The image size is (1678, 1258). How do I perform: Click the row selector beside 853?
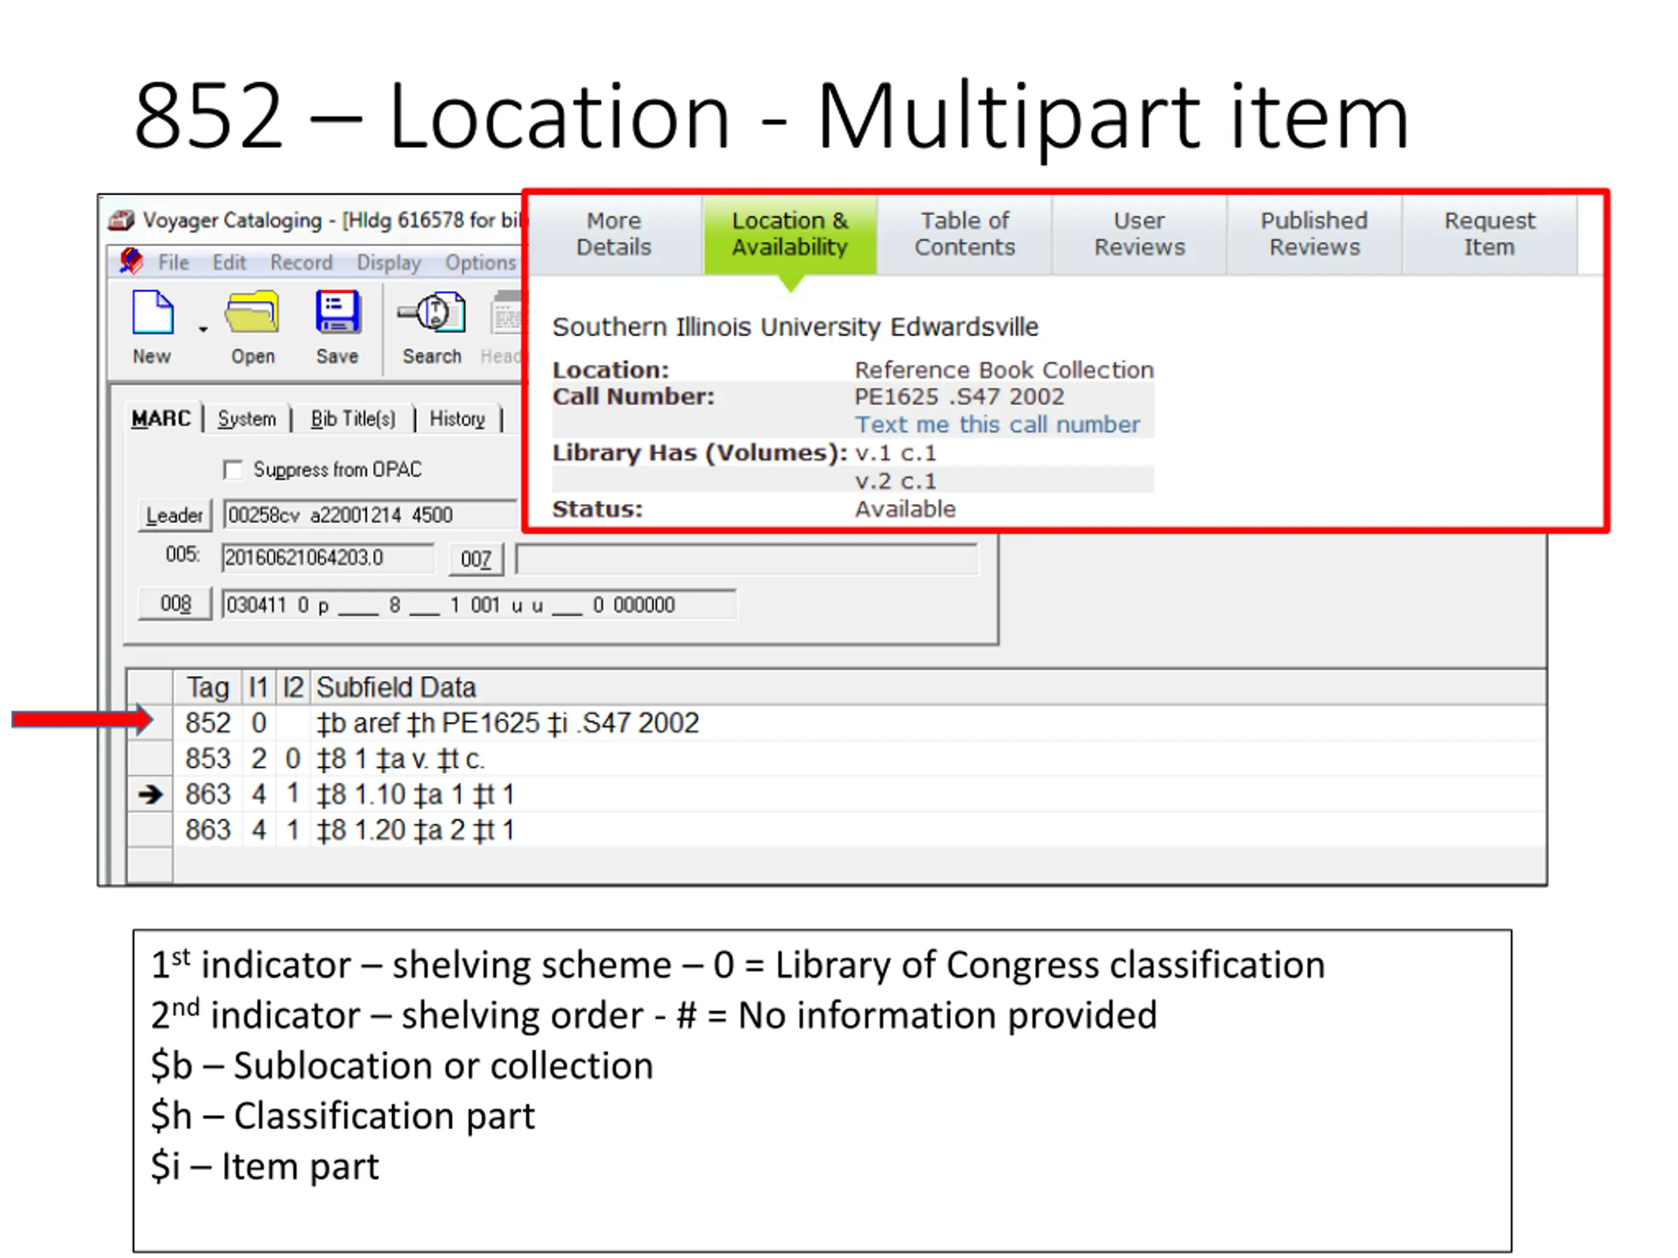pyautogui.click(x=150, y=758)
